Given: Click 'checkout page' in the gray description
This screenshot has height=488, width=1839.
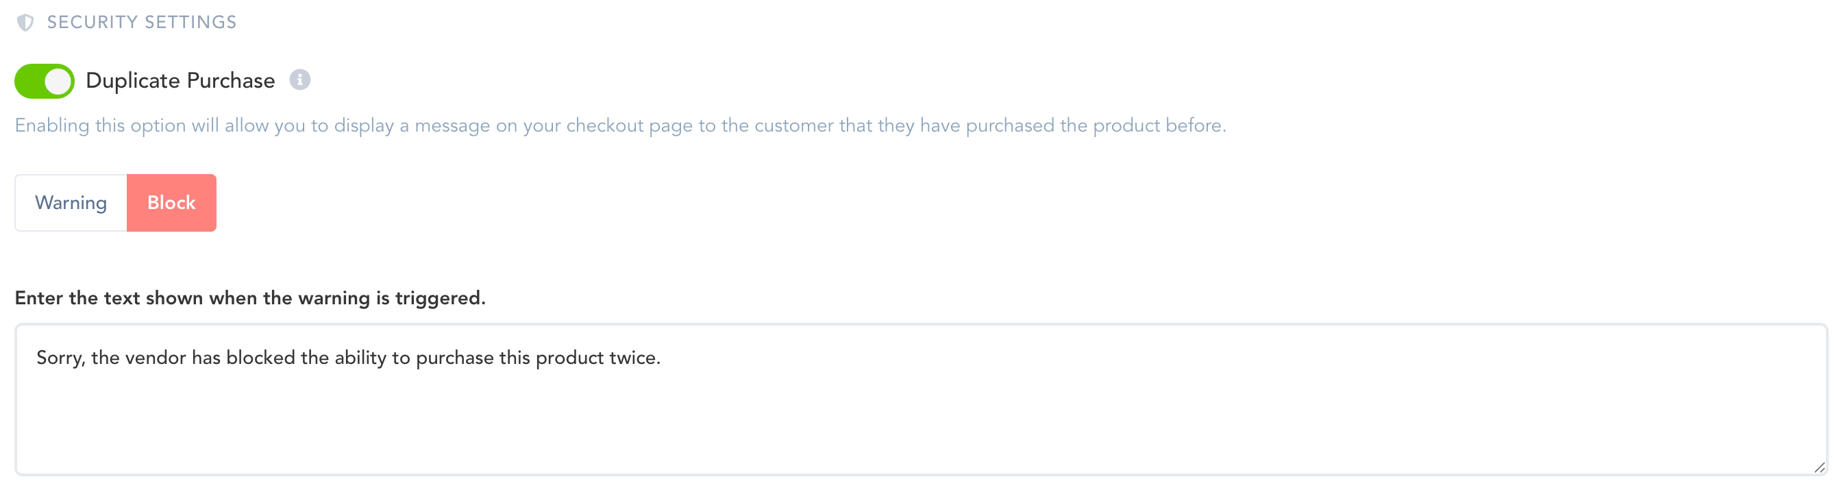Looking at the screenshot, I should [x=630, y=125].
